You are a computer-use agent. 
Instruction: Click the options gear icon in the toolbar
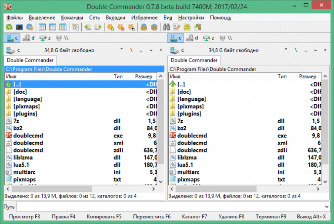click(x=30, y=27)
